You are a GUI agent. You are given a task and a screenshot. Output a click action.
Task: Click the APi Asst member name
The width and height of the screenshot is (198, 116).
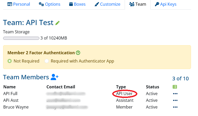point(11,100)
